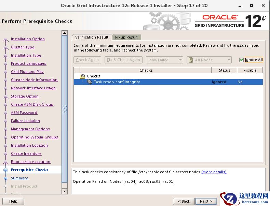Select Task resolv.conf Integrity row
The image size is (270, 206).
tap(168, 82)
